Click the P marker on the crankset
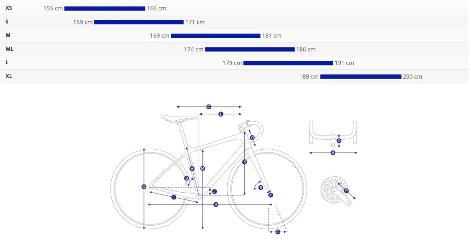The width and height of the screenshot is (471, 247). point(346,191)
